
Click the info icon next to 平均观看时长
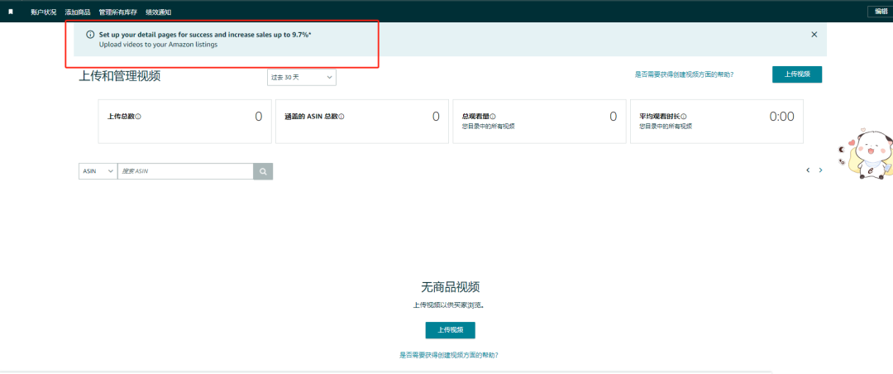[684, 117]
